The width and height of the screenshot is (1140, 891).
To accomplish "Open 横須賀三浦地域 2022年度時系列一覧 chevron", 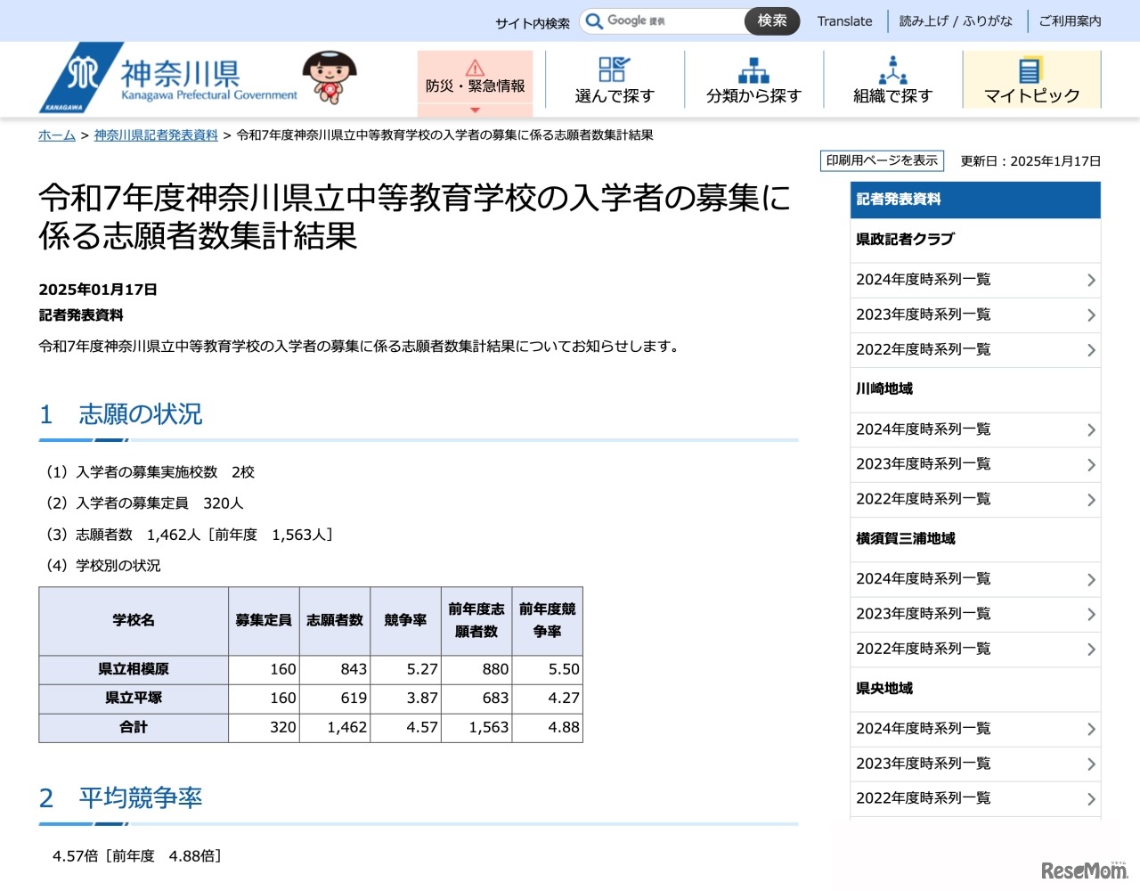I will pyautogui.click(x=1091, y=650).
